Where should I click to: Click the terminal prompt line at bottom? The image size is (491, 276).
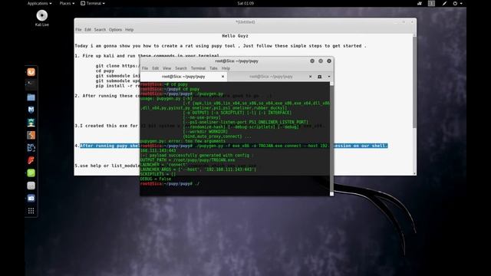tap(170, 184)
